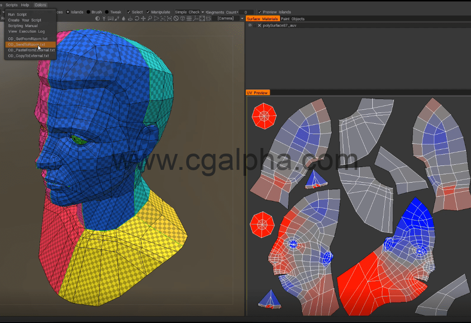Image resolution: width=471 pixels, height=323 pixels.
Task: Switch to the Paint Objects tab
Action: (292, 19)
